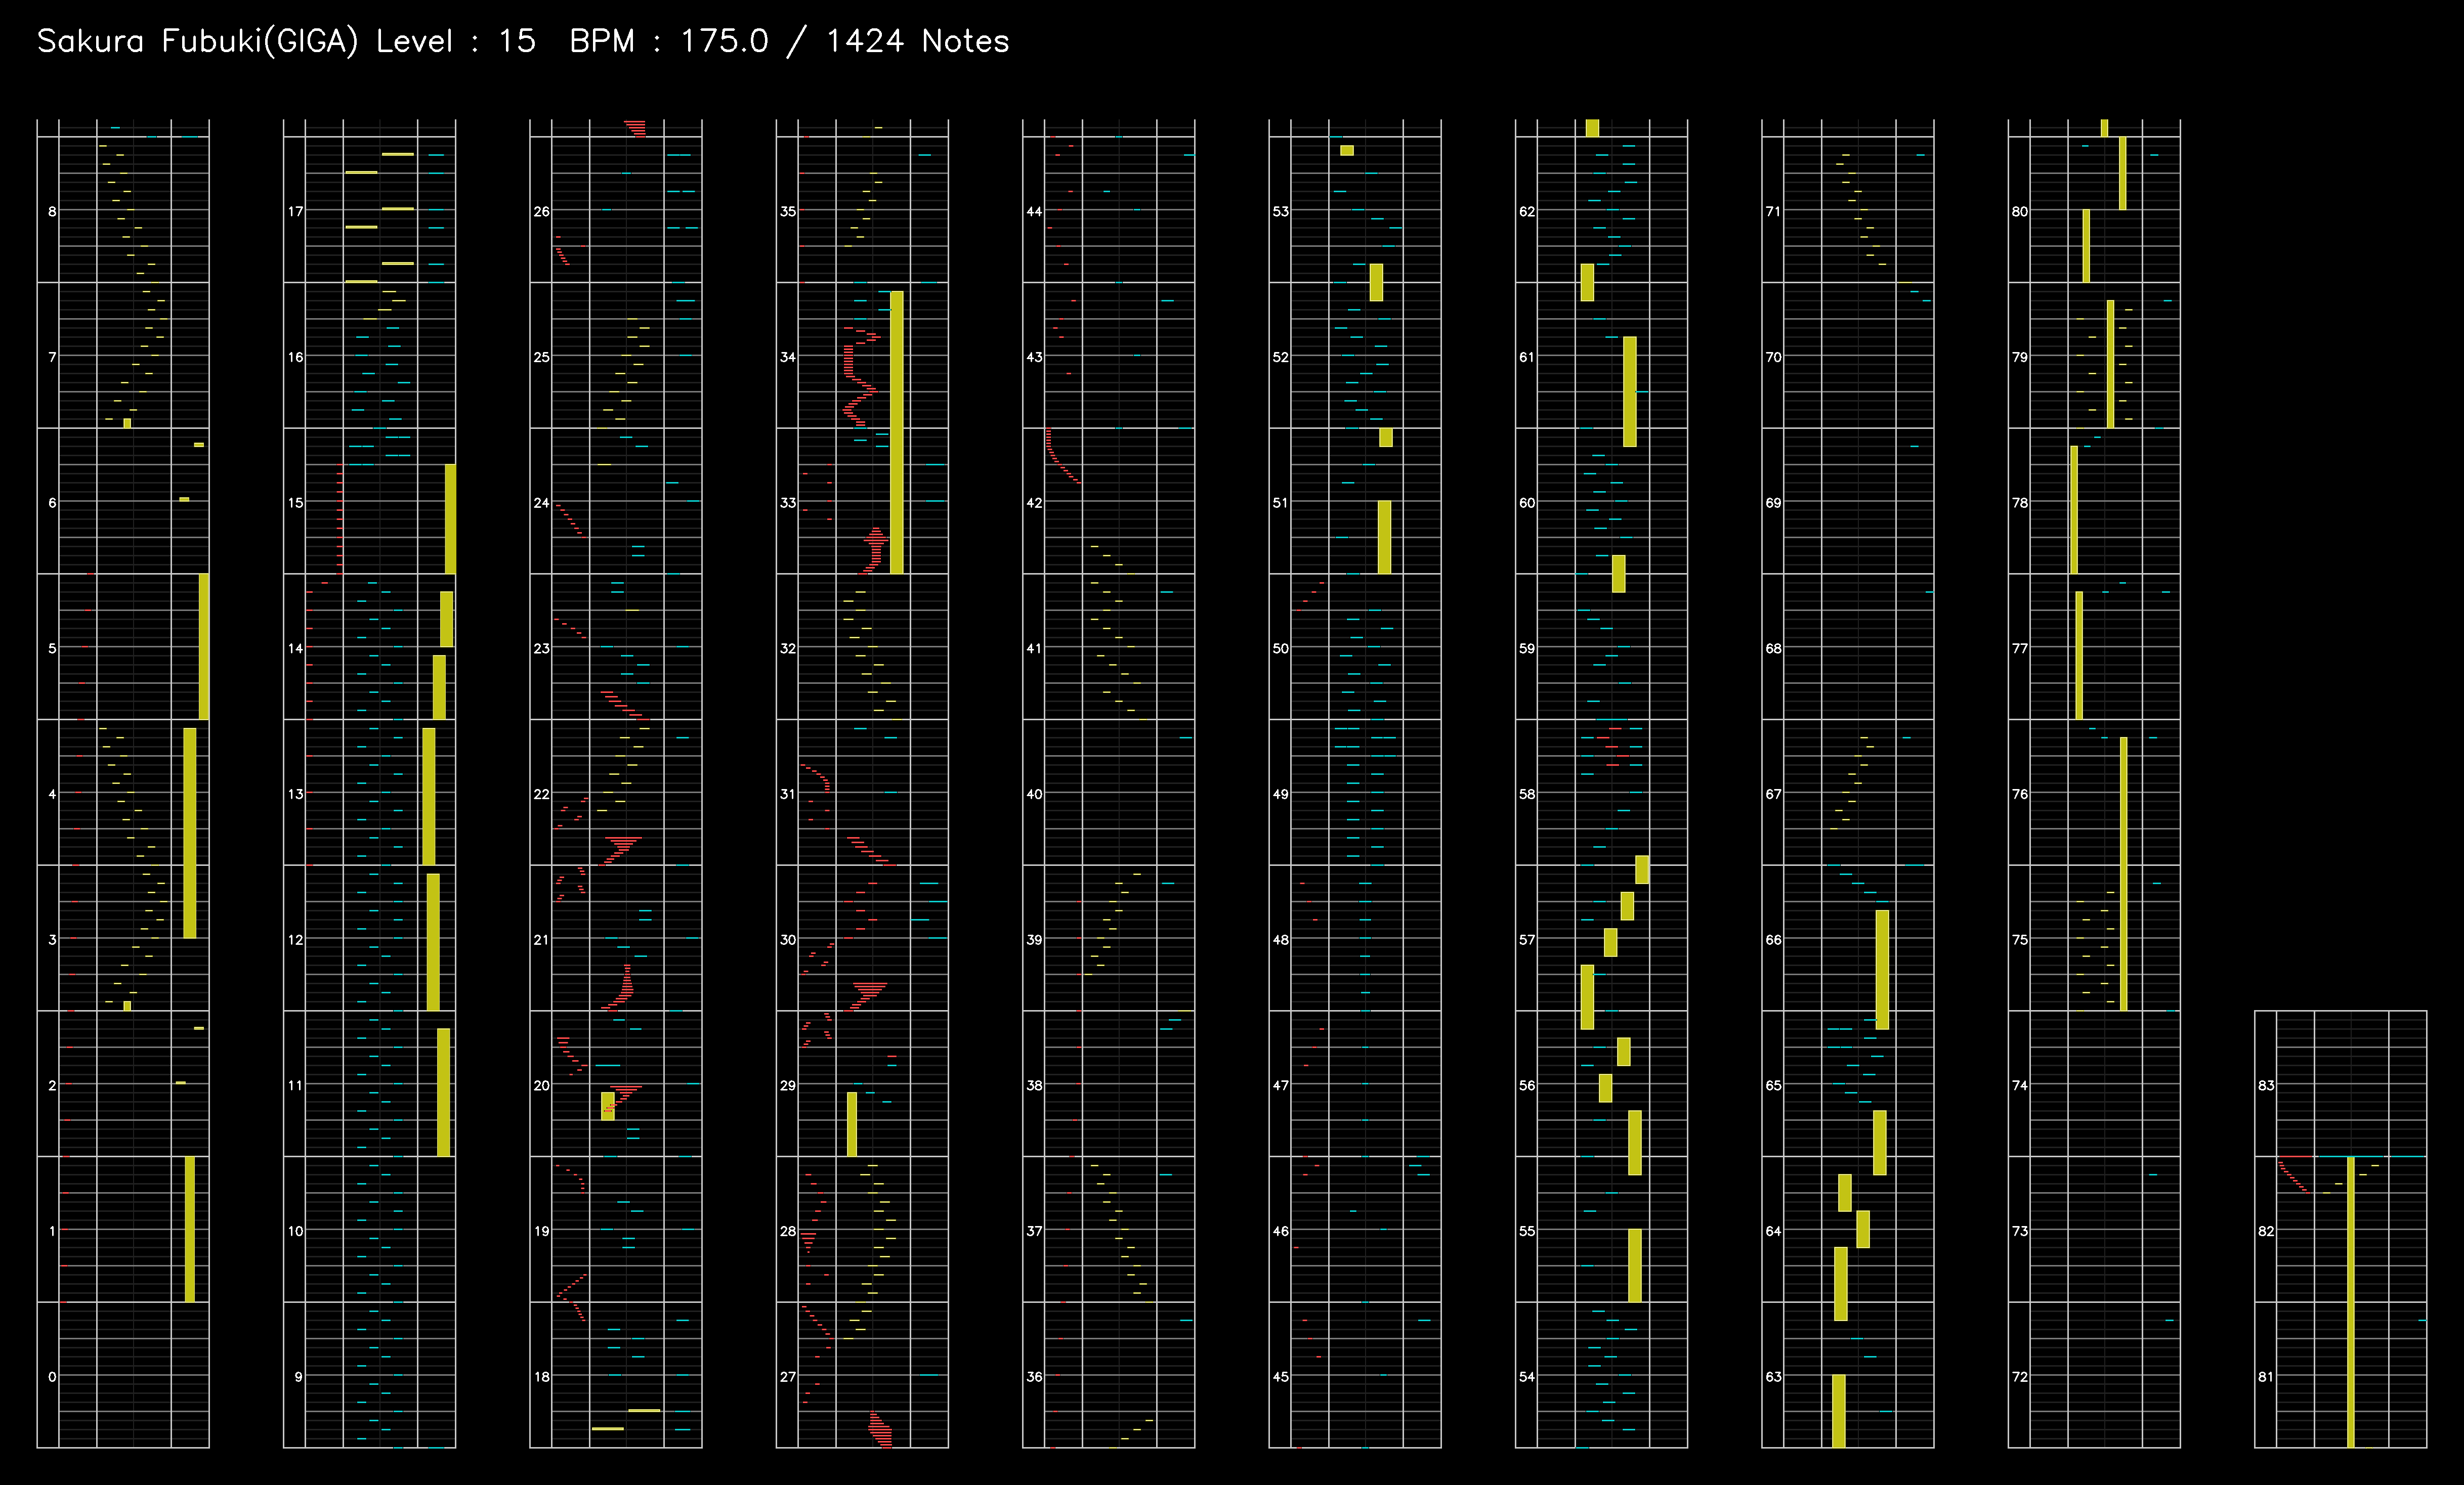The width and height of the screenshot is (2464, 1485).
Task: Click measure number 65 label
Action: pos(1773,1085)
